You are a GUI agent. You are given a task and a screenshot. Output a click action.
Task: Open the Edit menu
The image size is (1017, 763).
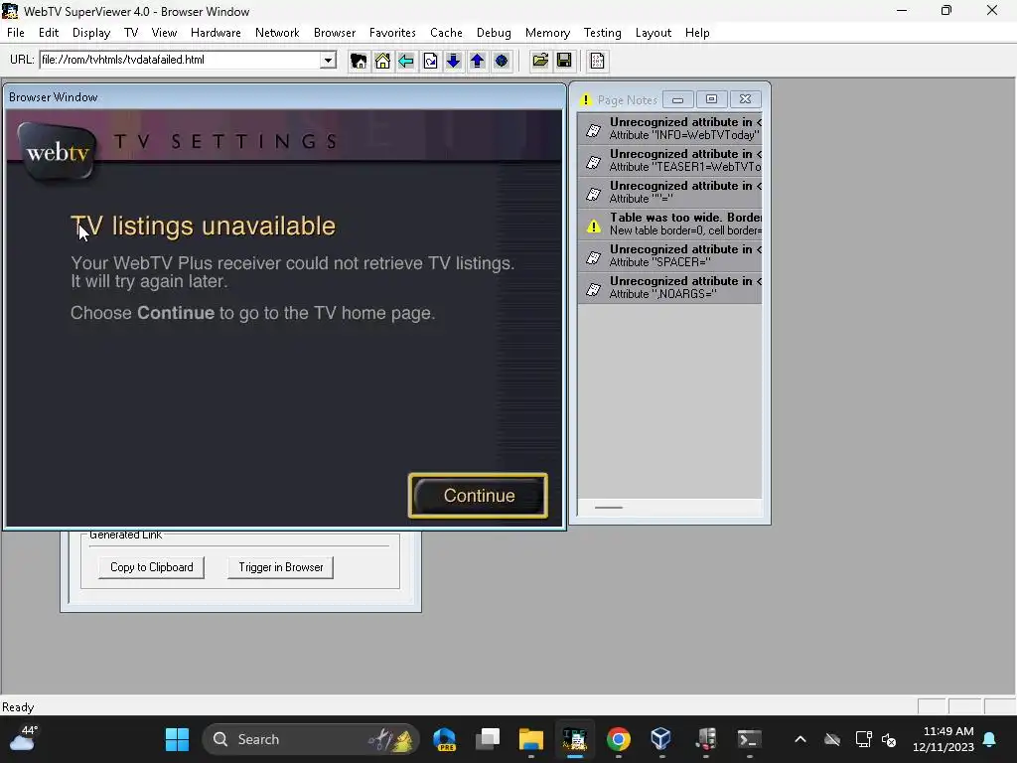49,33
